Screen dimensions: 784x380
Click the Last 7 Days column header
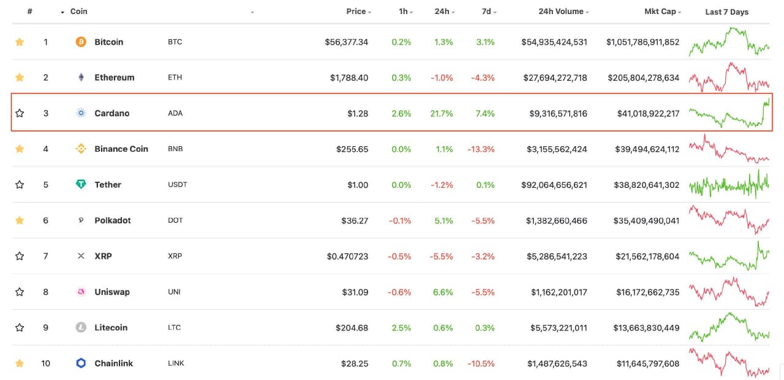point(726,12)
